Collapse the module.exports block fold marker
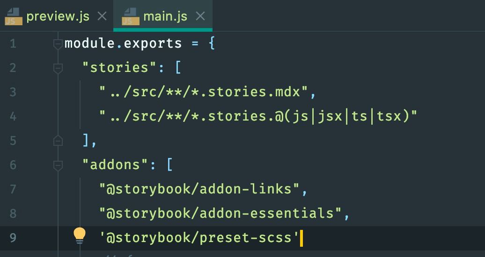The image size is (485, 257). coord(58,44)
